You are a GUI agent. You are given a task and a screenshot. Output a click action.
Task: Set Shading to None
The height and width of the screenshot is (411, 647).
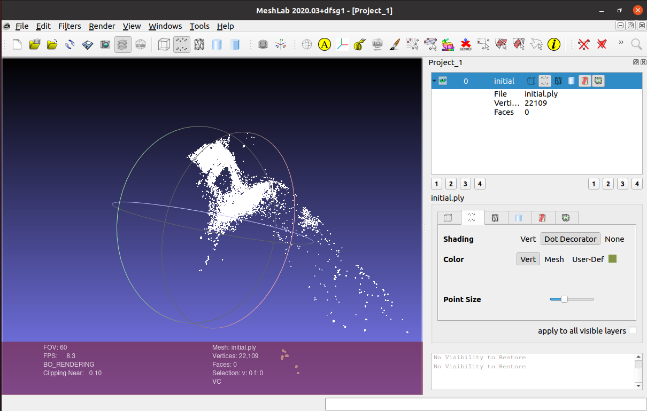pyautogui.click(x=614, y=239)
